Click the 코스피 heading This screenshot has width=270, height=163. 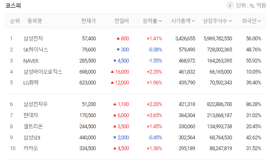(13, 6)
